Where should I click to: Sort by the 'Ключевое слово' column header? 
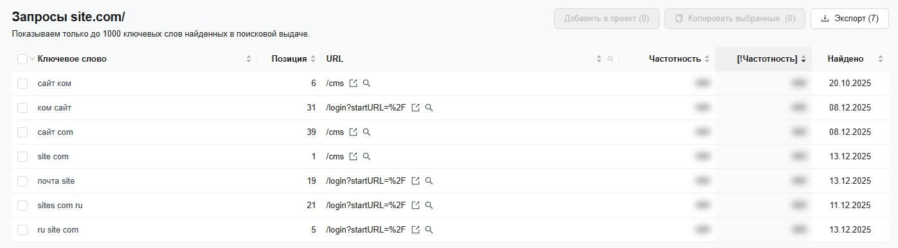click(72, 59)
